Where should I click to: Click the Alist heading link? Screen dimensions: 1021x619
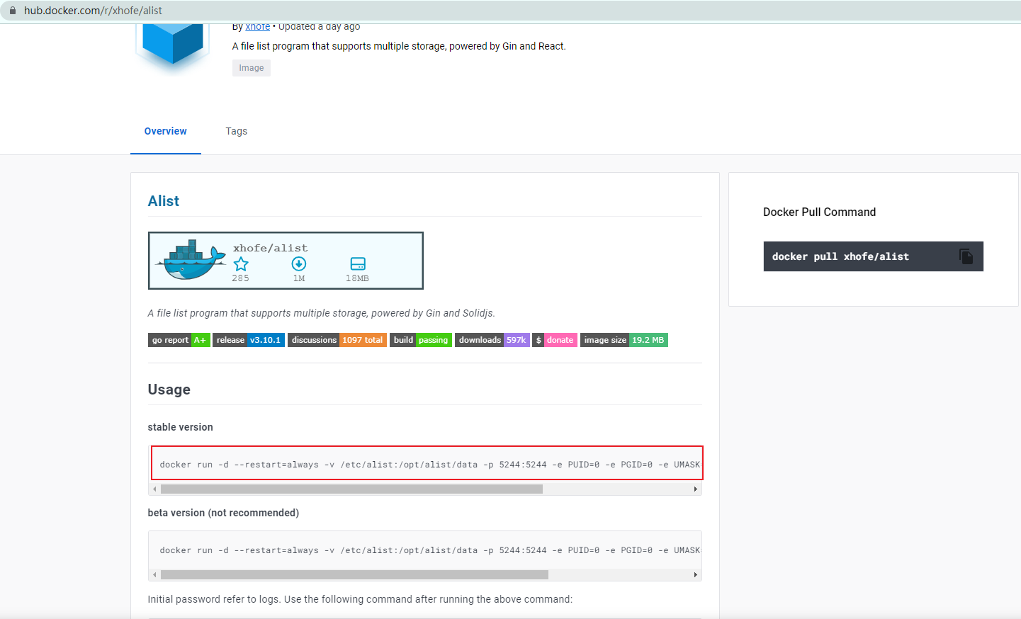point(164,201)
